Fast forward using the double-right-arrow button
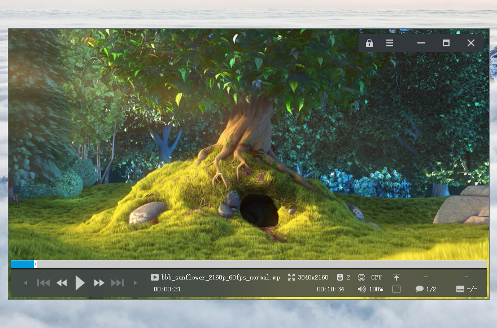Image resolution: width=497 pixels, height=328 pixels. [x=99, y=283]
